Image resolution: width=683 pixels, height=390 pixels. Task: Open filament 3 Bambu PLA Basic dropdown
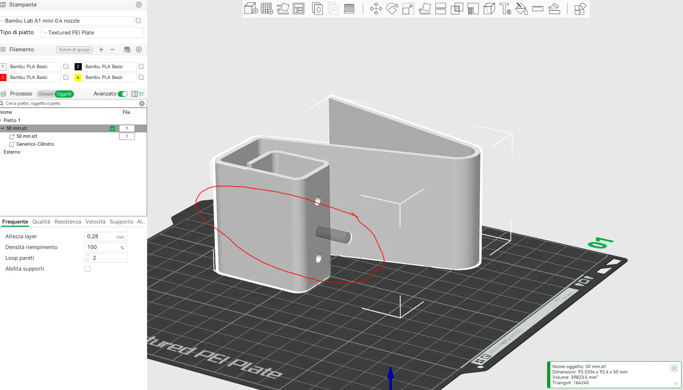pyautogui.click(x=34, y=77)
